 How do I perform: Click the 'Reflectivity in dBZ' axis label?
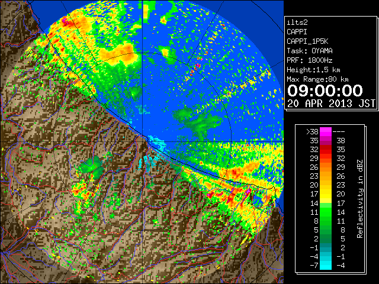(x=359, y=199)
